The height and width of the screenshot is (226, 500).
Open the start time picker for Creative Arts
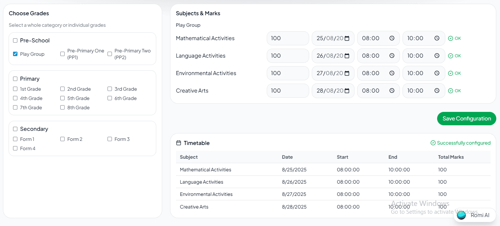[x=391, y=91]
